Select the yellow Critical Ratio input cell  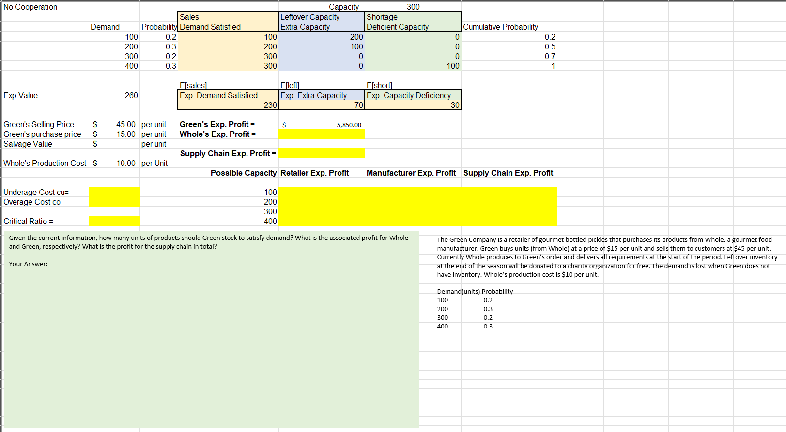pos(114,221)
